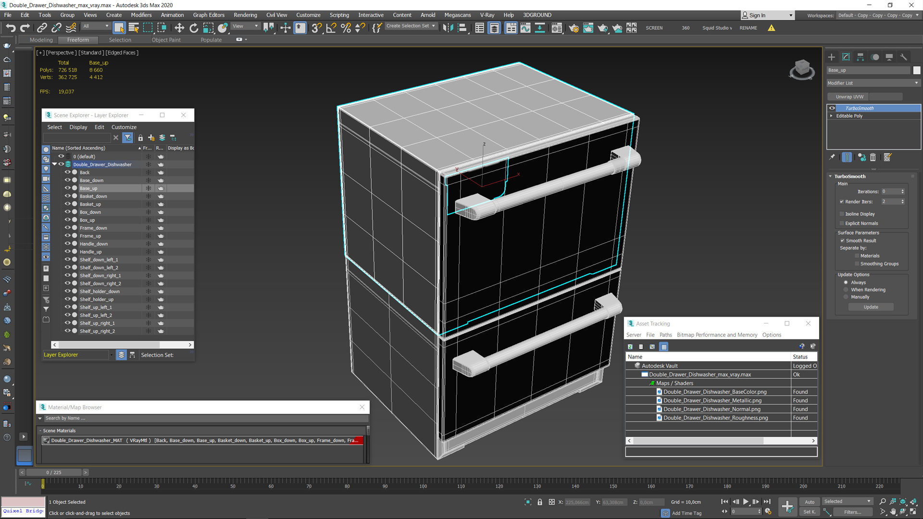The image size is (923, 519).
Task: Choose the Select and Rotate tool
Action: click(194, 28)
